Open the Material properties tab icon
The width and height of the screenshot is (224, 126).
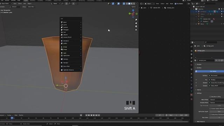[x=191, y=95]
